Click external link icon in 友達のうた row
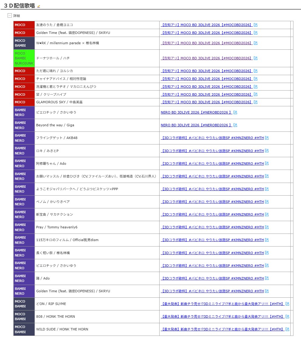 pos(256,25)
